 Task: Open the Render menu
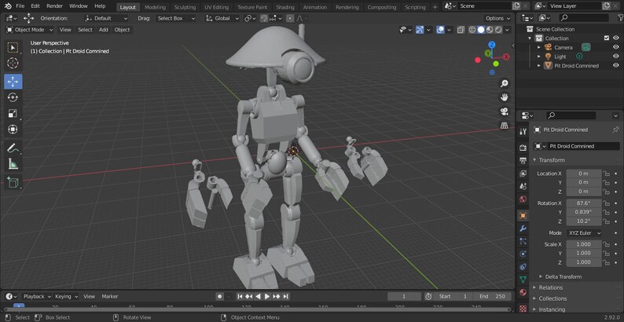pyautogui.click(x=54, y=6)
